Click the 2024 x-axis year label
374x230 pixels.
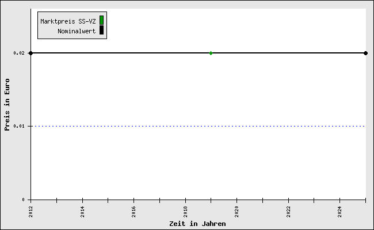coord(340,212)
